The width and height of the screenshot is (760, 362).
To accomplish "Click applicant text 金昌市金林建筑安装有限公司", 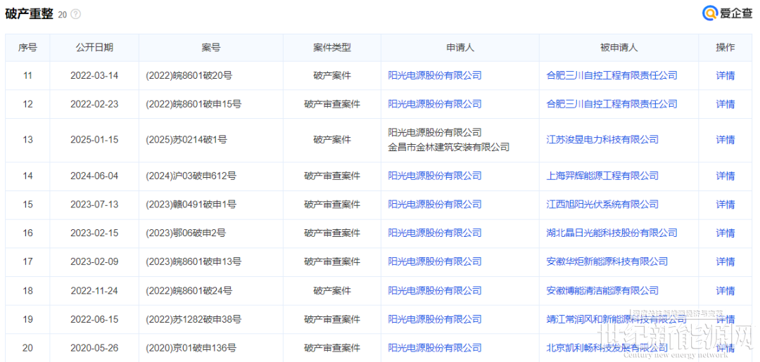I will pos(449,147).
